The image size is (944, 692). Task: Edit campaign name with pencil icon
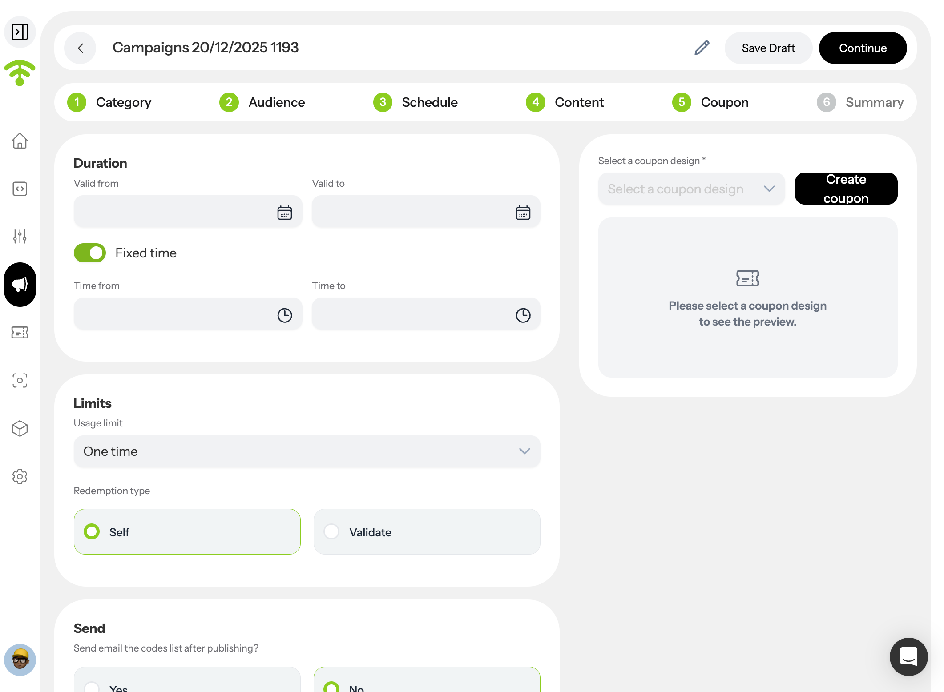pos(702,48)
